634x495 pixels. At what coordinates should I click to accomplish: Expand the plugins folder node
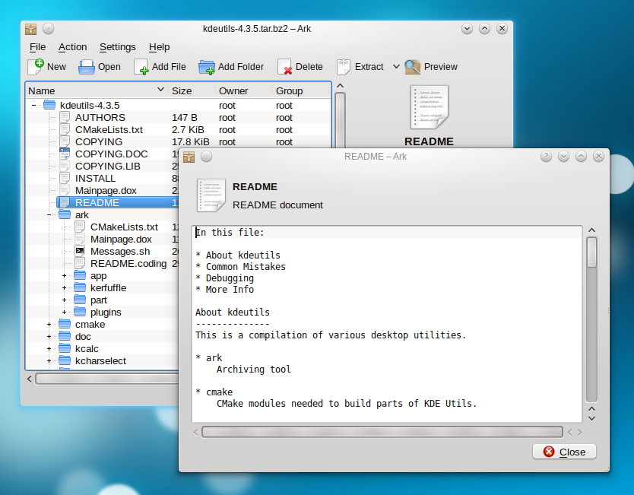click(x=65, y=313)
